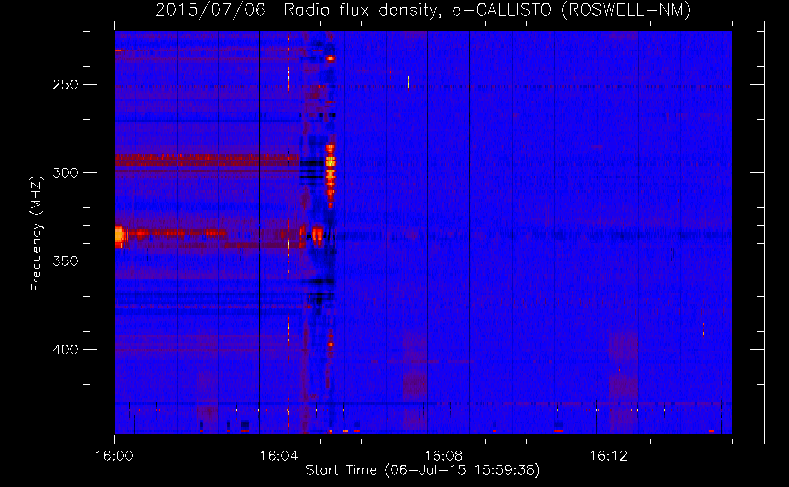Click the 16:08 time tick label

(444, 456)
